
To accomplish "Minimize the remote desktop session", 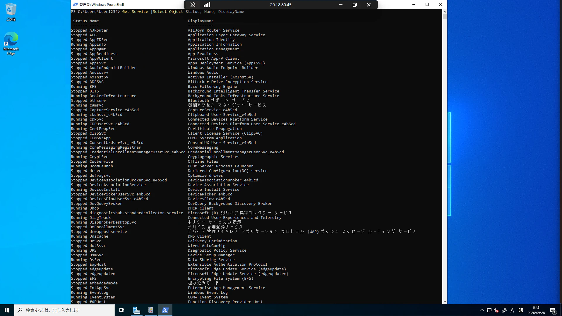I will pyautogui.click(x=341, y=5).
